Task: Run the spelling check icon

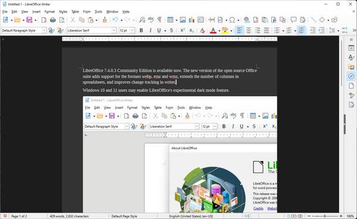Action: 151,20
